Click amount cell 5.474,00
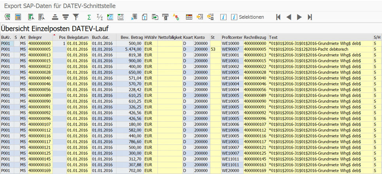Screen dimensions: 382x174 point(133,49)
